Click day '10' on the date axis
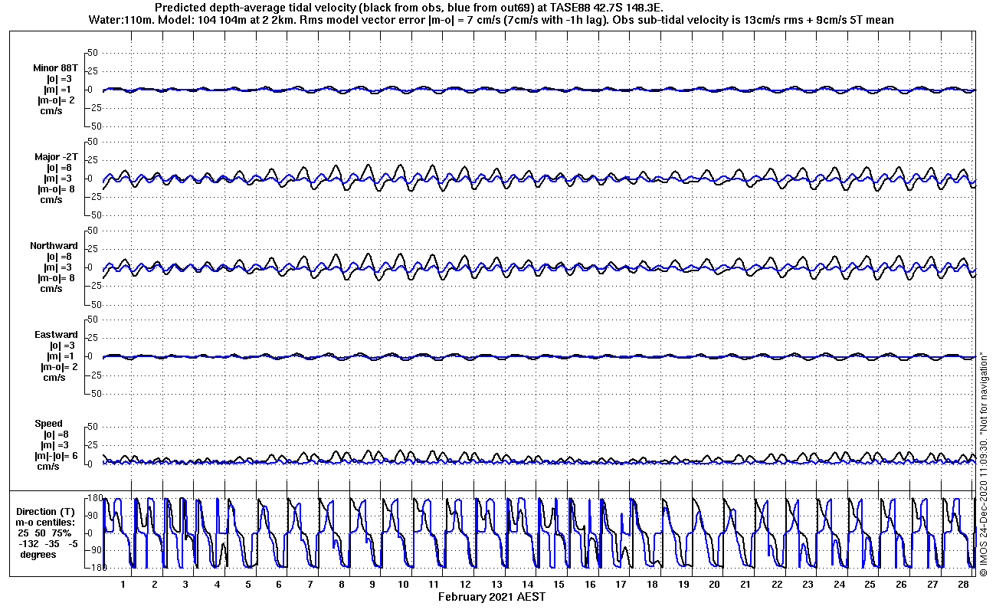Viewport: 996px width, 613px height. pos(403,584)
